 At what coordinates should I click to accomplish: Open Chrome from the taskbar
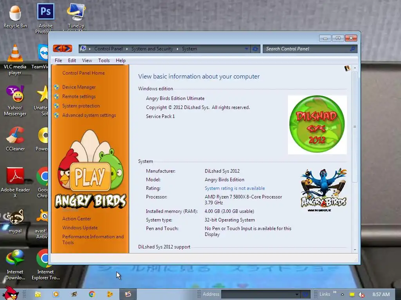[92, 294]
